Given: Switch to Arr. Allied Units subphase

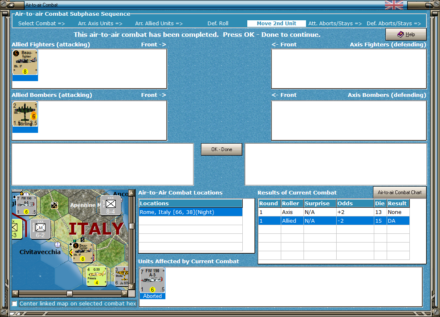Looking at the screenshot, I should 159,24.
